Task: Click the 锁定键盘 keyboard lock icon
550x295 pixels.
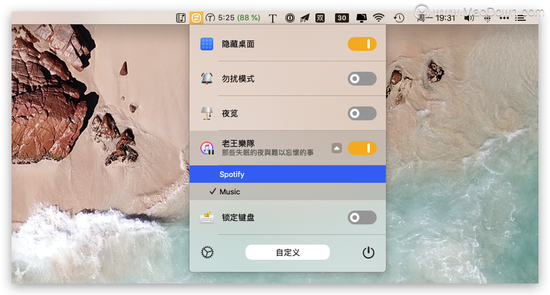Action: 207,217
